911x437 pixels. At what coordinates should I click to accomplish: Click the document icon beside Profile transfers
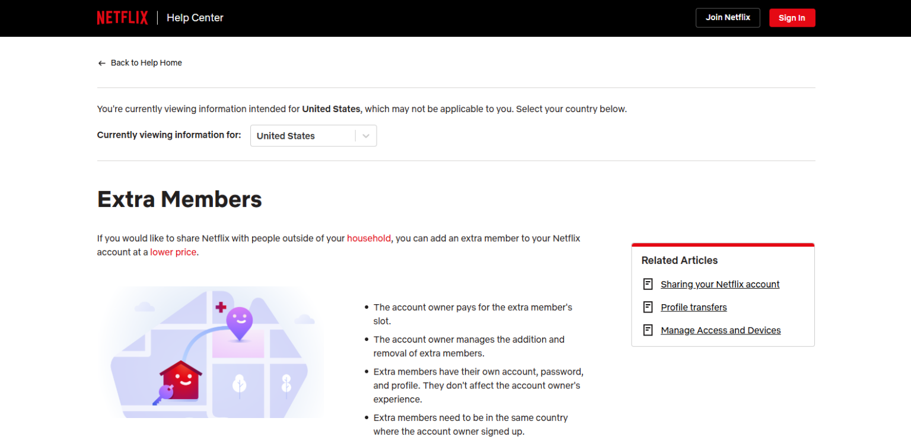(648, 307)
